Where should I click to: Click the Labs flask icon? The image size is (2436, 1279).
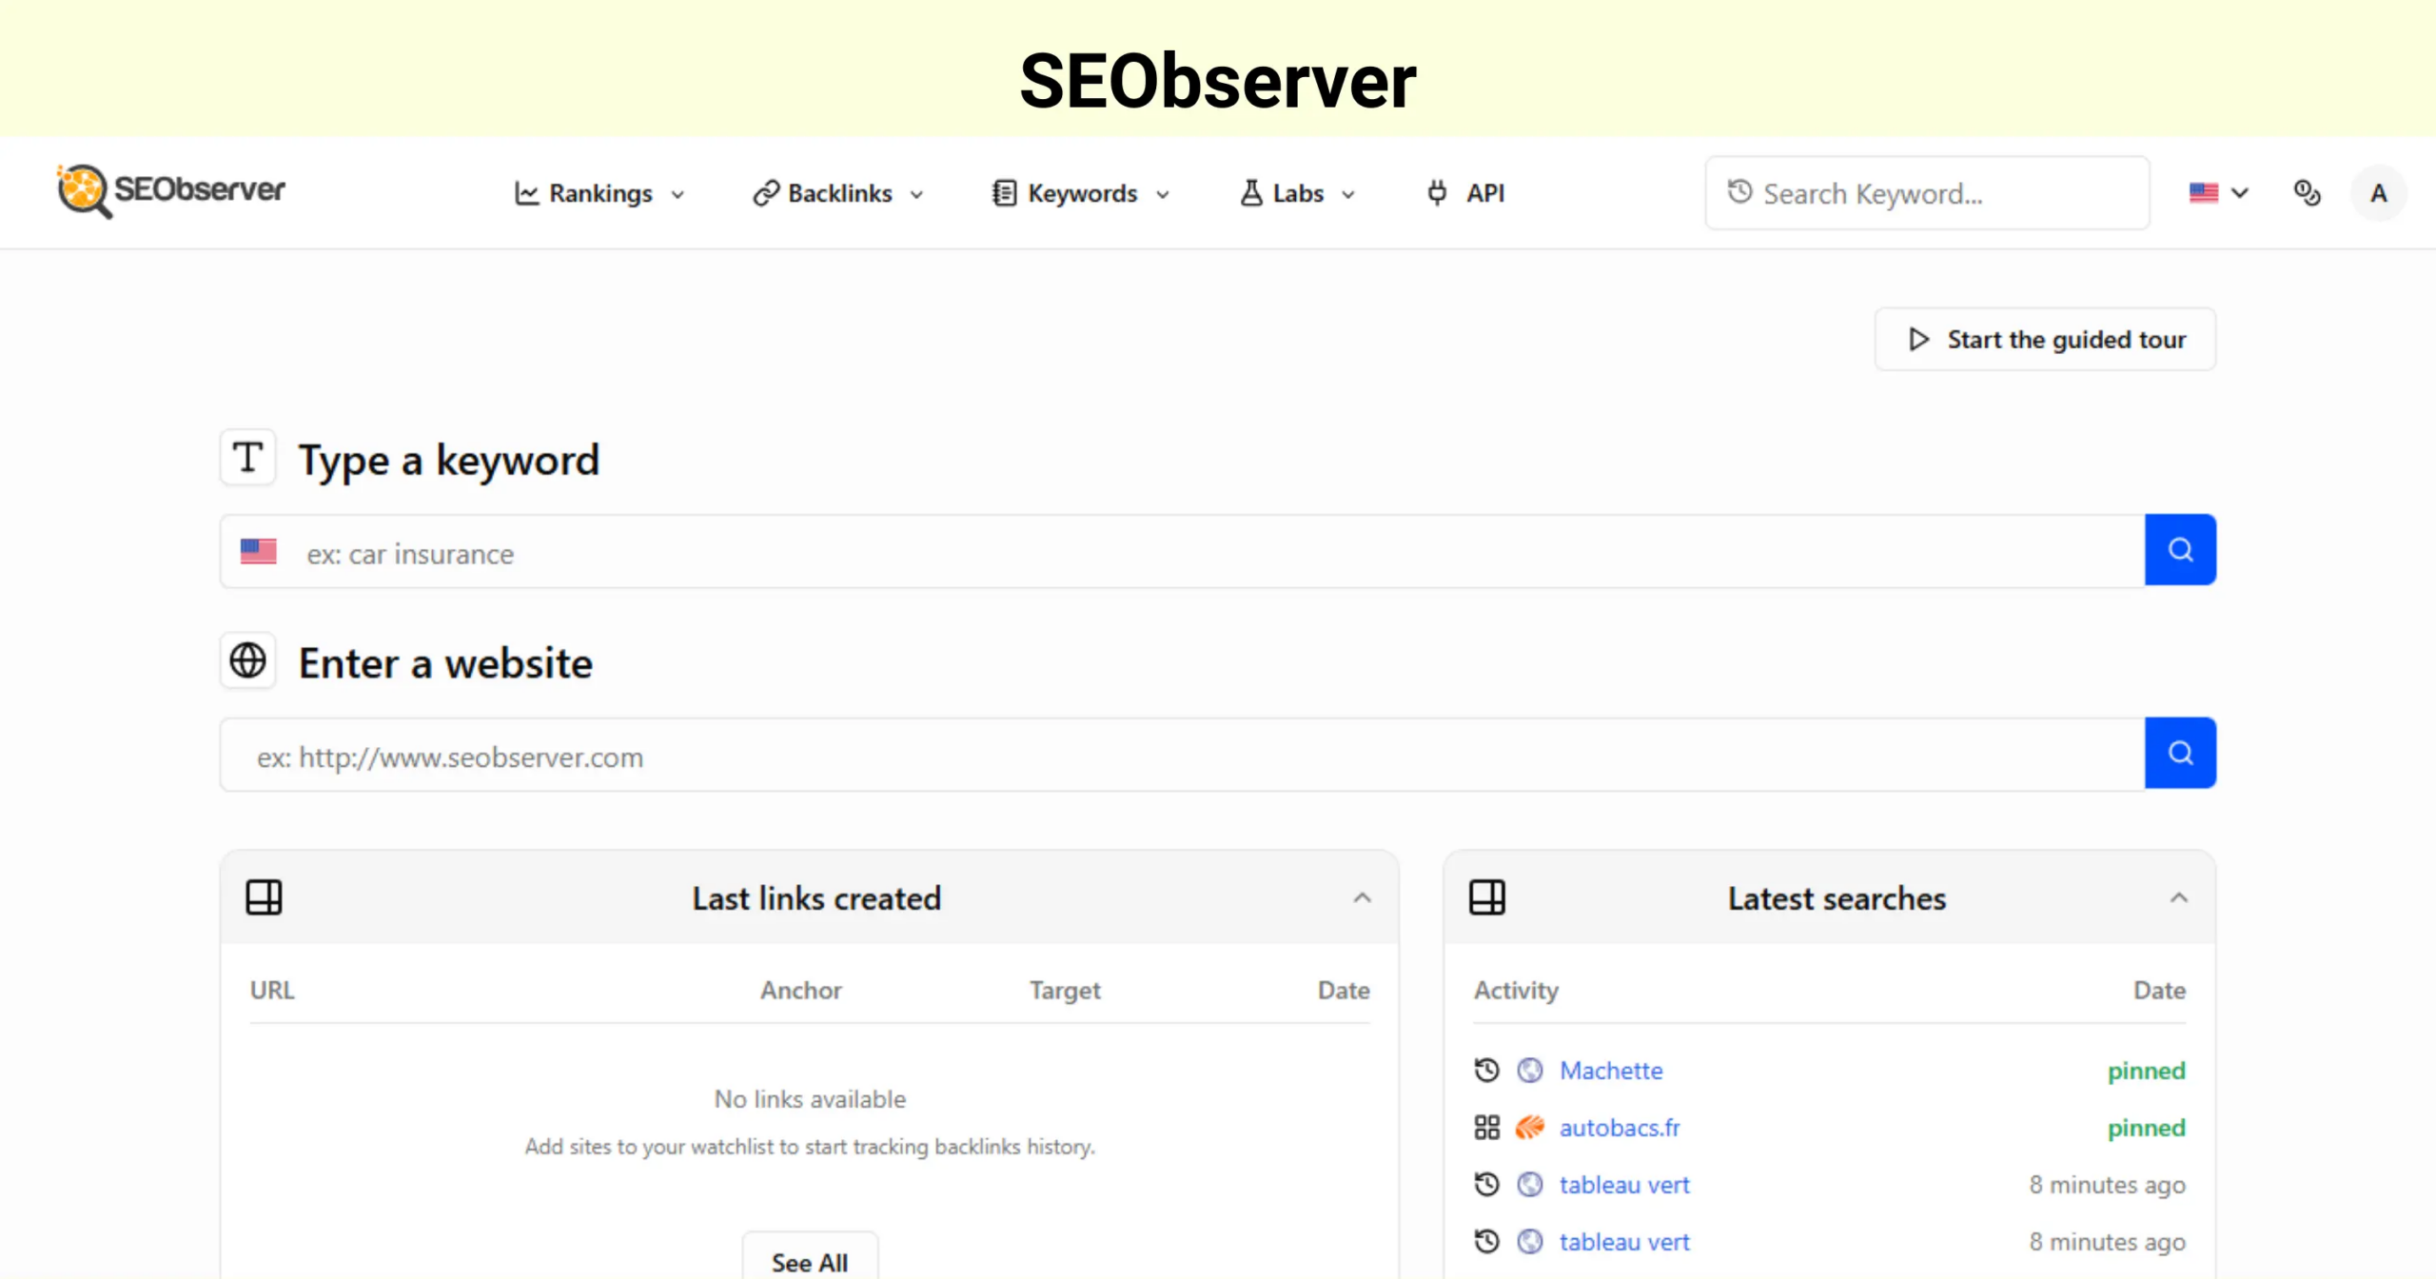[1252, 193]
